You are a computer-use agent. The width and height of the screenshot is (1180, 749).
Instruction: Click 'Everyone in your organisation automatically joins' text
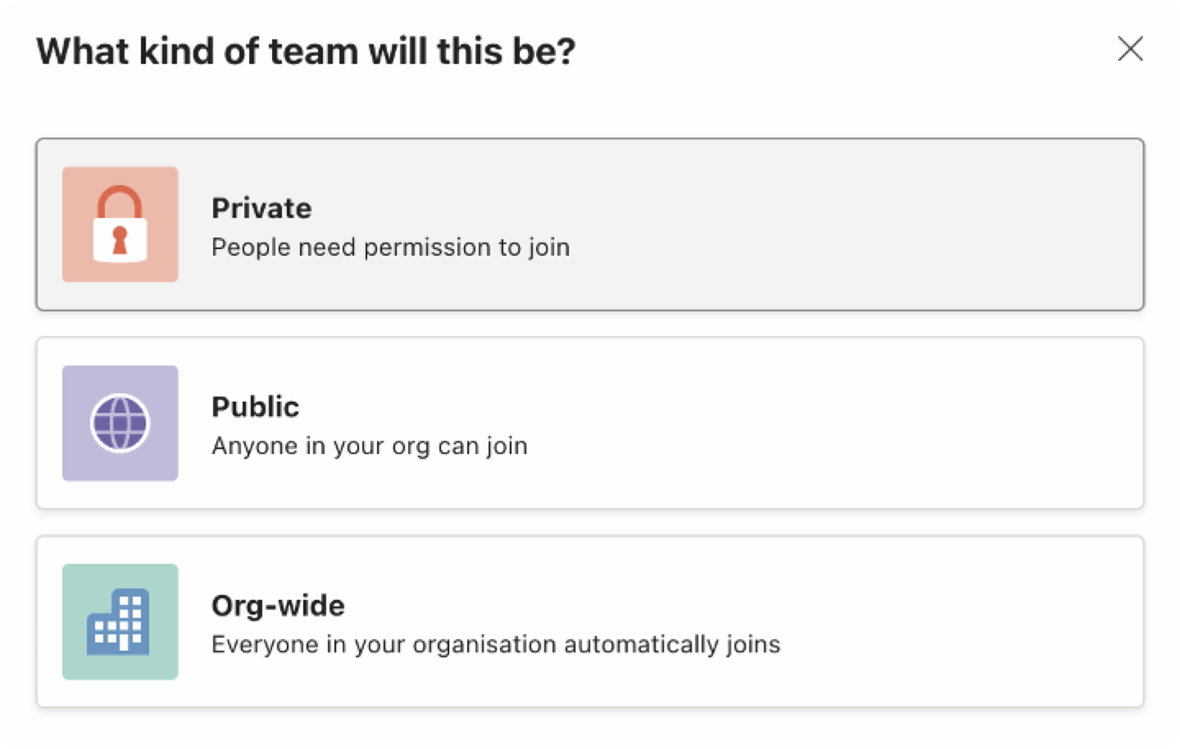click(x=496, y=645)
